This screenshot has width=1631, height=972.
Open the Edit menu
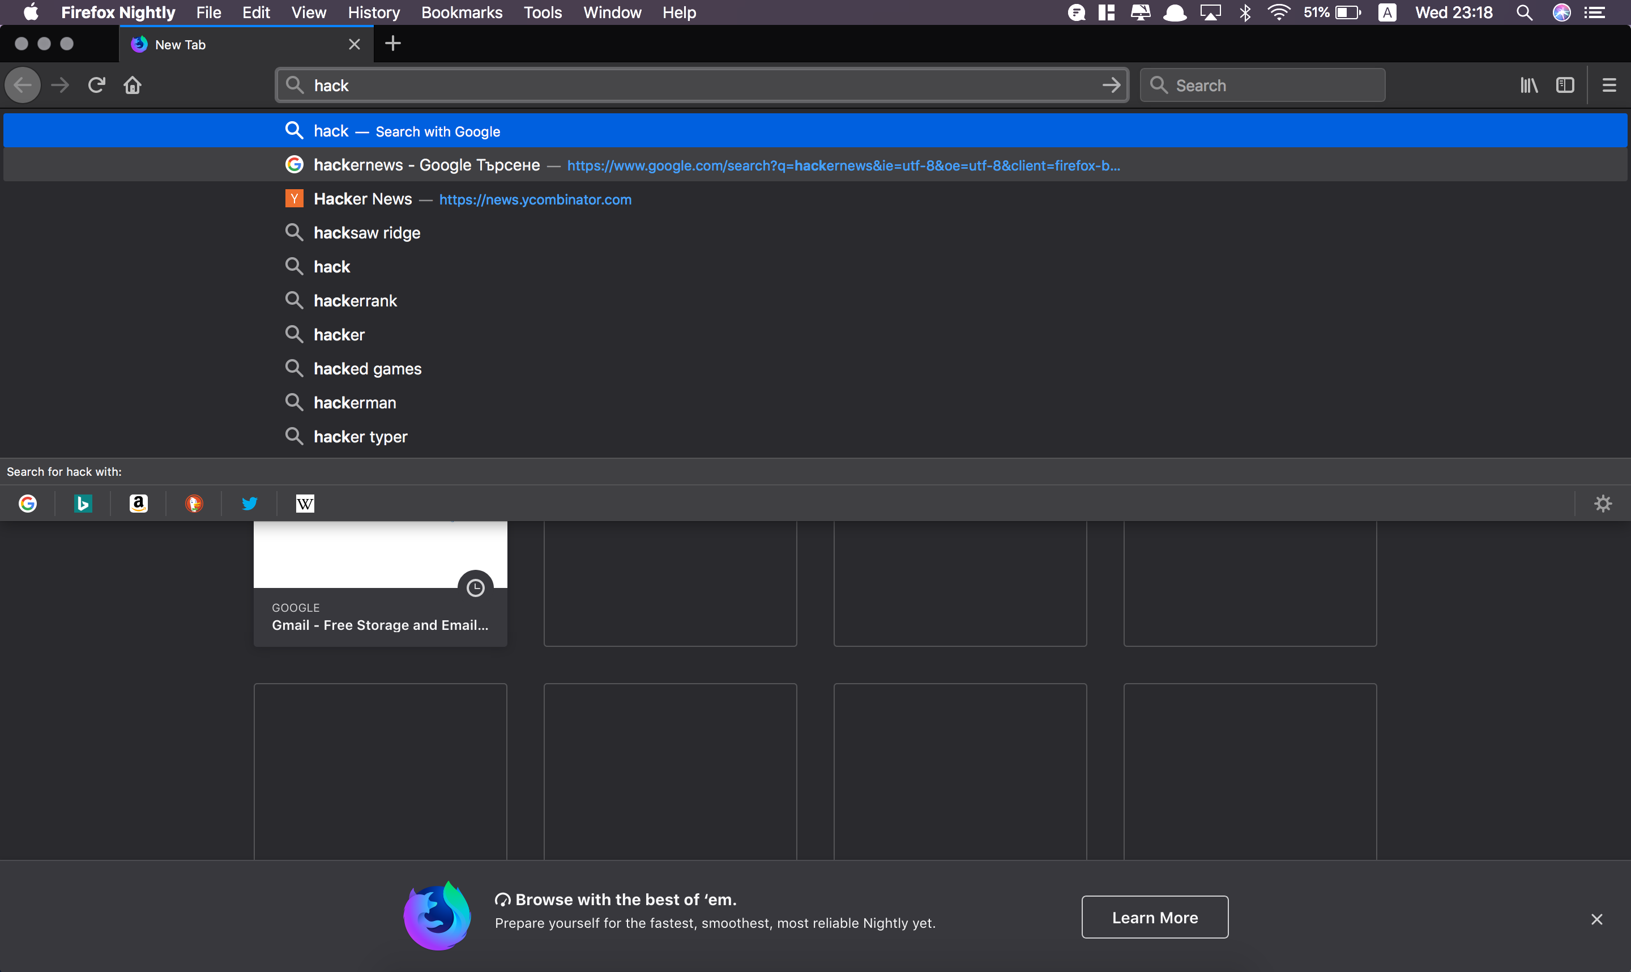[x=256, y=12]
